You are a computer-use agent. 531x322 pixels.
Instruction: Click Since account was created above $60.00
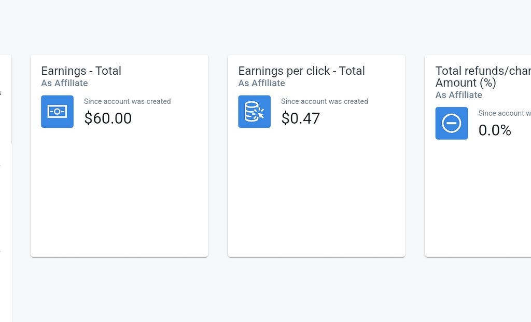[128, 101]
